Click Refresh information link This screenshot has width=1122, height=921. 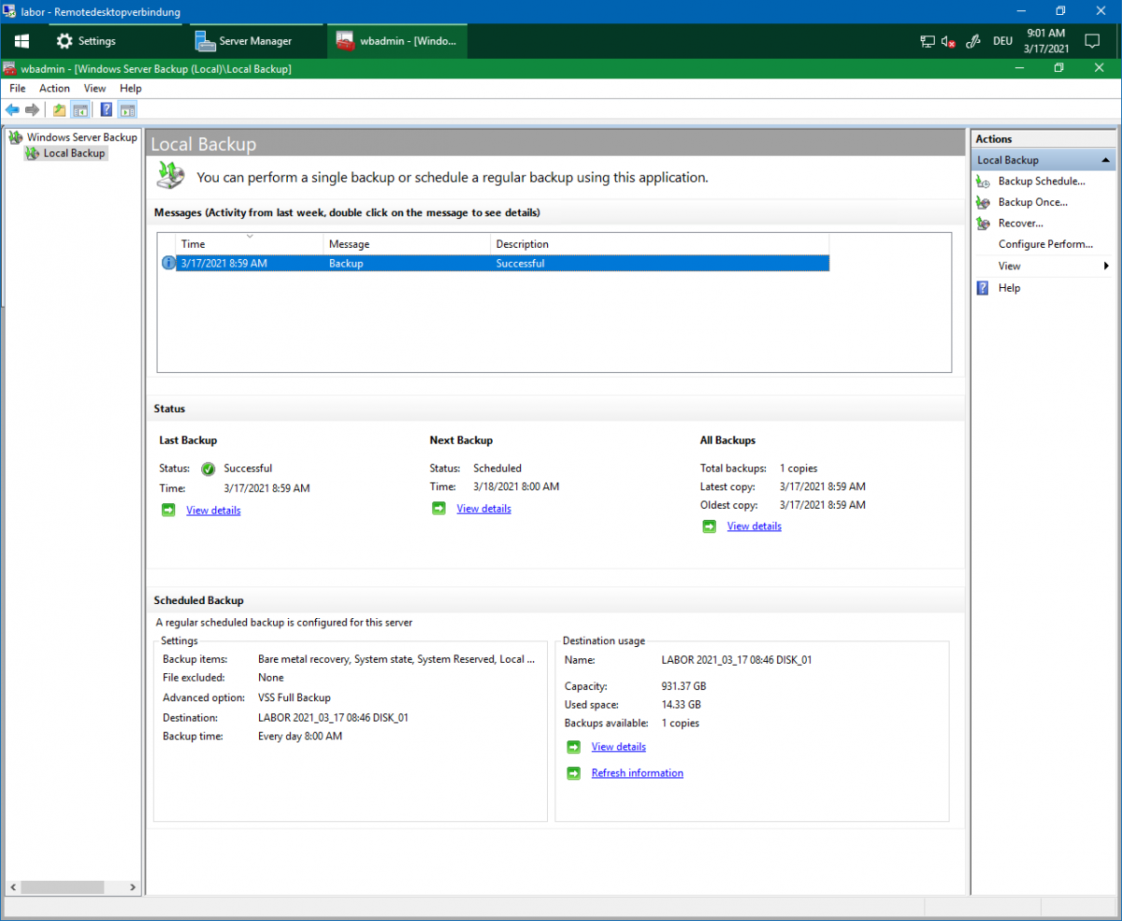coord(637,773)
